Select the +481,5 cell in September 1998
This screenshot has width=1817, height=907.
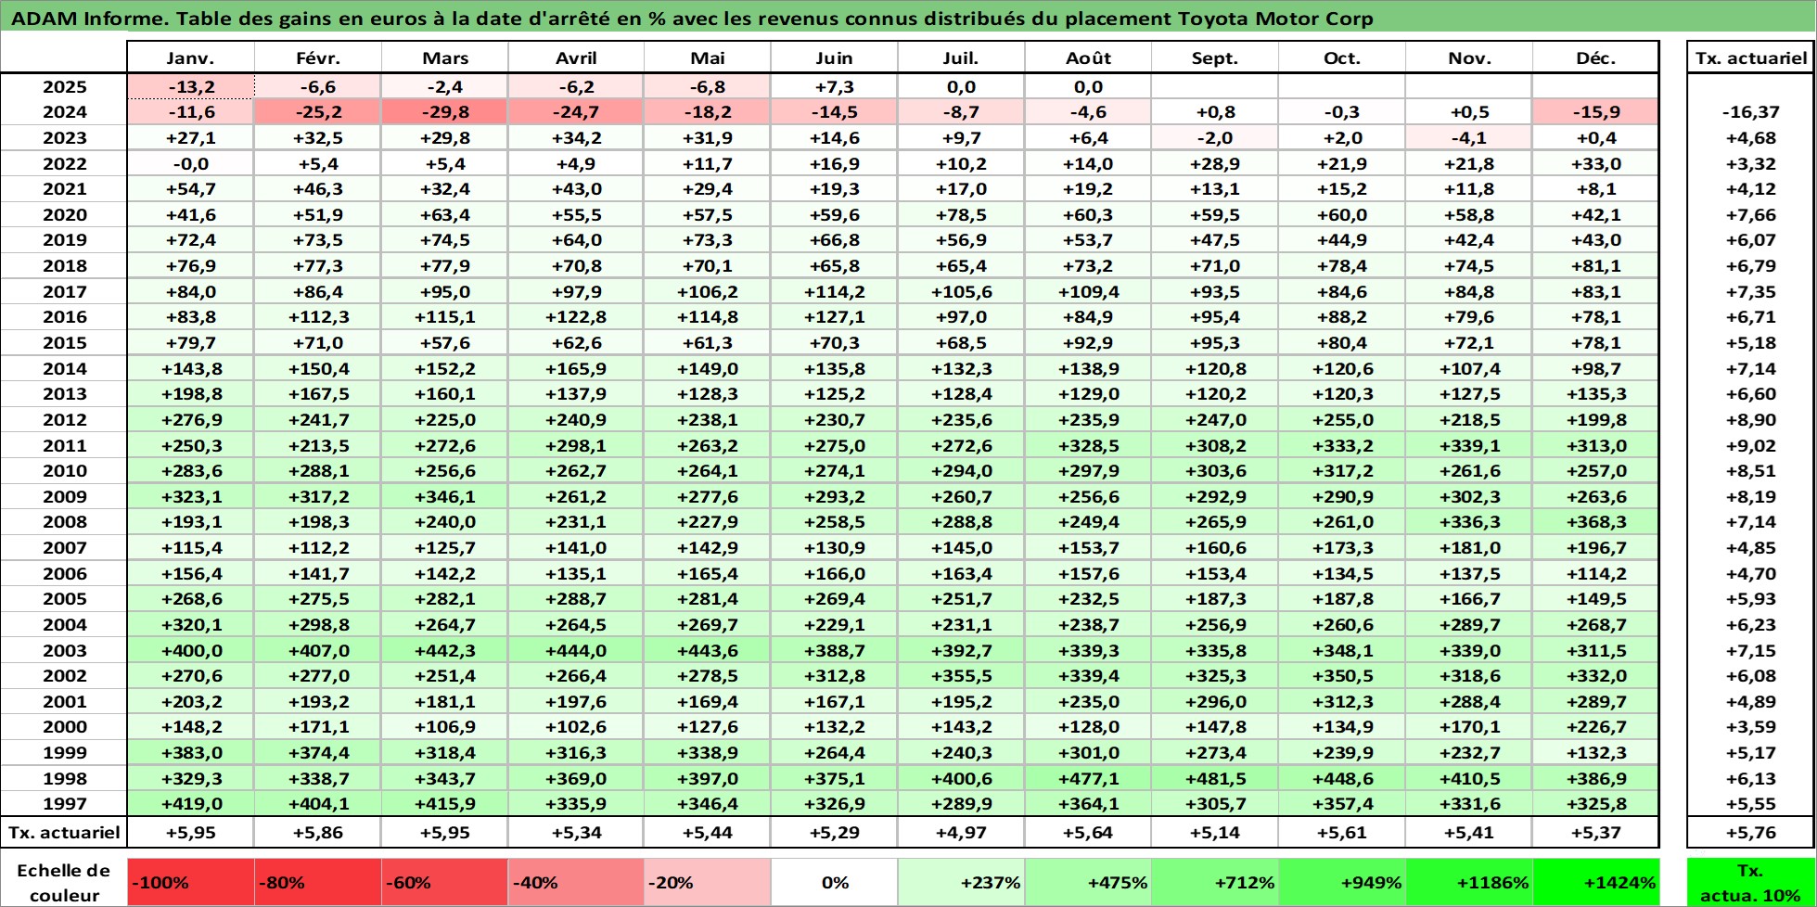[1215, 778]
